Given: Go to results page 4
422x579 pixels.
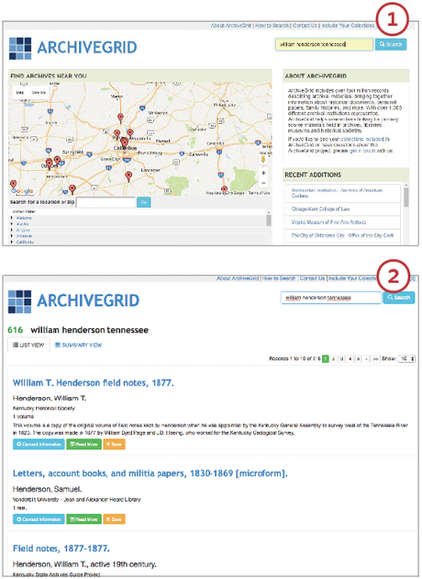Looking at the screenshot, I should [350, 359].
